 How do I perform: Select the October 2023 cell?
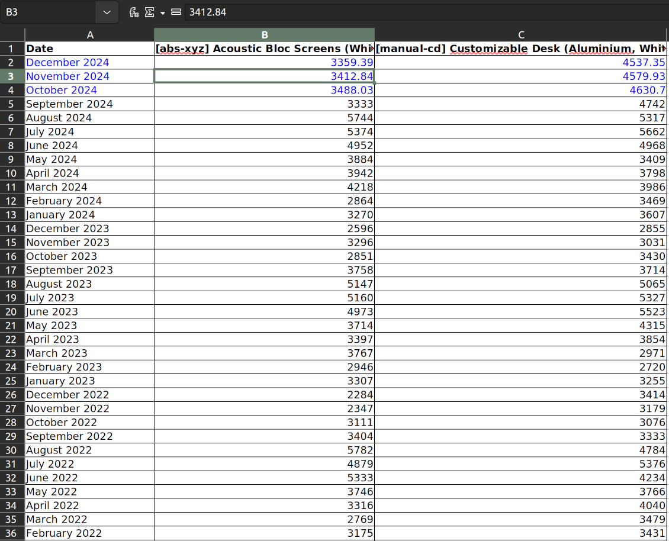coord(89,256)
